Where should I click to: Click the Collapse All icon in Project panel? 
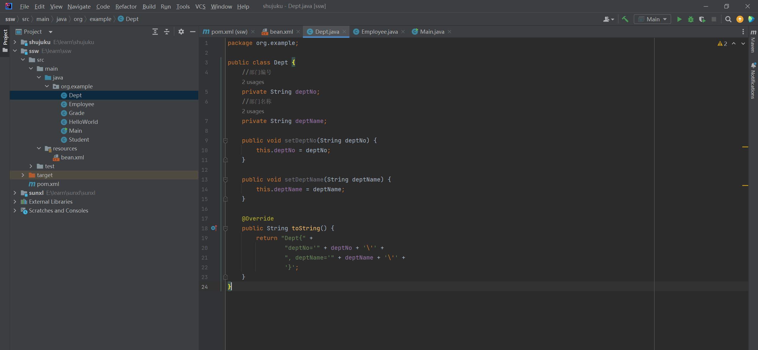(x=167, y=32)
